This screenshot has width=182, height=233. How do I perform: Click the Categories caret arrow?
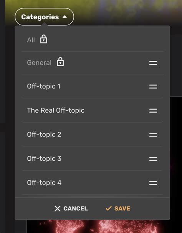pos(65,17)
